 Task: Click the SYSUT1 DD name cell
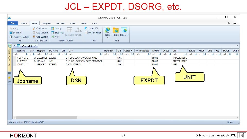(53, 64)
